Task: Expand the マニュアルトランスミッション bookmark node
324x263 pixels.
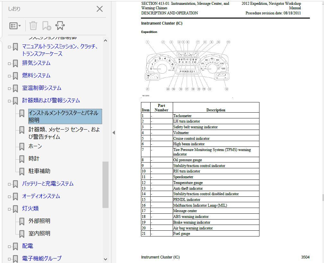Action: (9, 47)
